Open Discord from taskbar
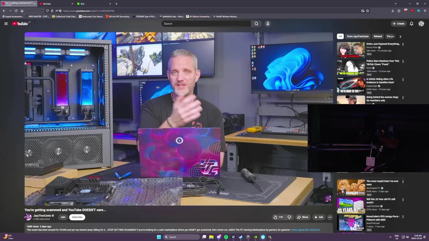 pos(219,237)
